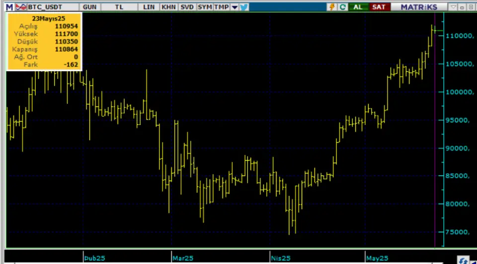Click the KHN toolbar button
The height and width of the screenshot is (264, 477).
click(x=169, y=7)
